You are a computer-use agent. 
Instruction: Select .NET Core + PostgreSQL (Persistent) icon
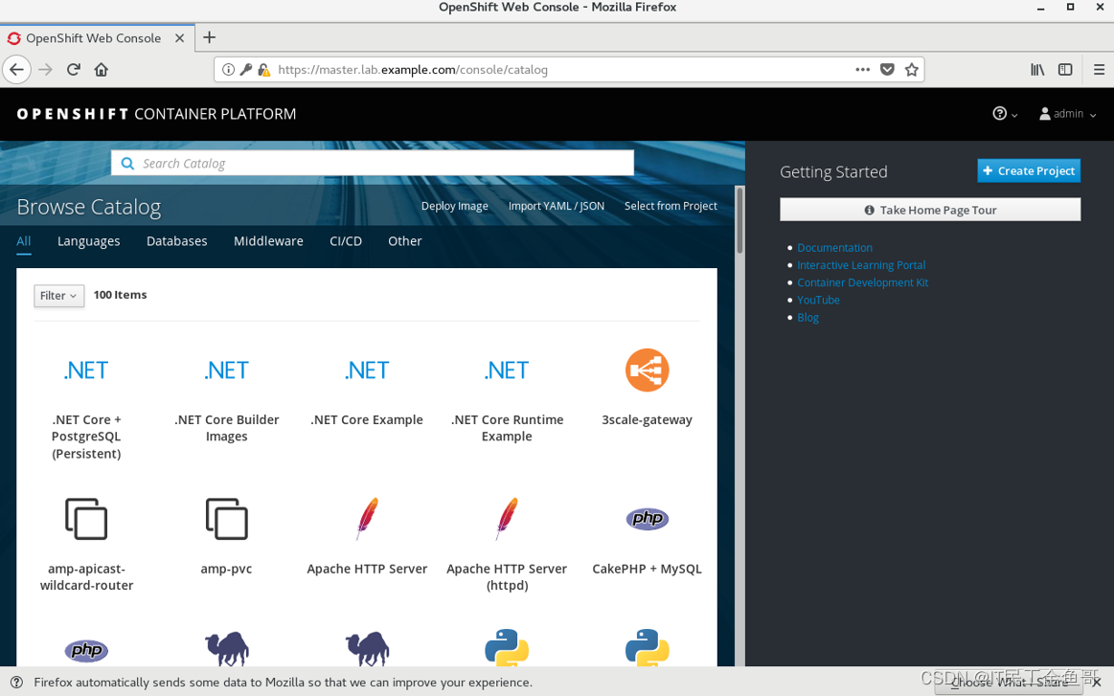pos(86,370)
